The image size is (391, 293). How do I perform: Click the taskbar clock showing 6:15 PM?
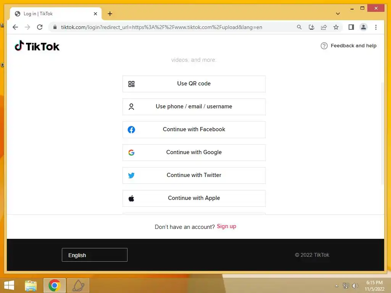tap(374, 286)
